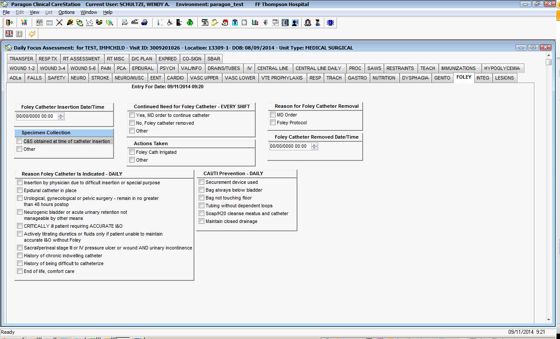Tick 'Bag always below bladder'

(x=202, y=190)
